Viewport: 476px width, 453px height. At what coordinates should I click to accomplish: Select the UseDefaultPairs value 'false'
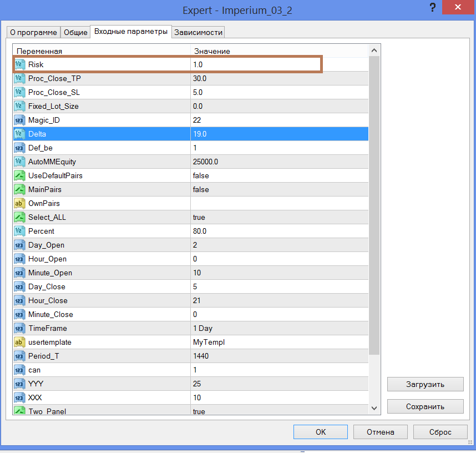coord(201,175)
